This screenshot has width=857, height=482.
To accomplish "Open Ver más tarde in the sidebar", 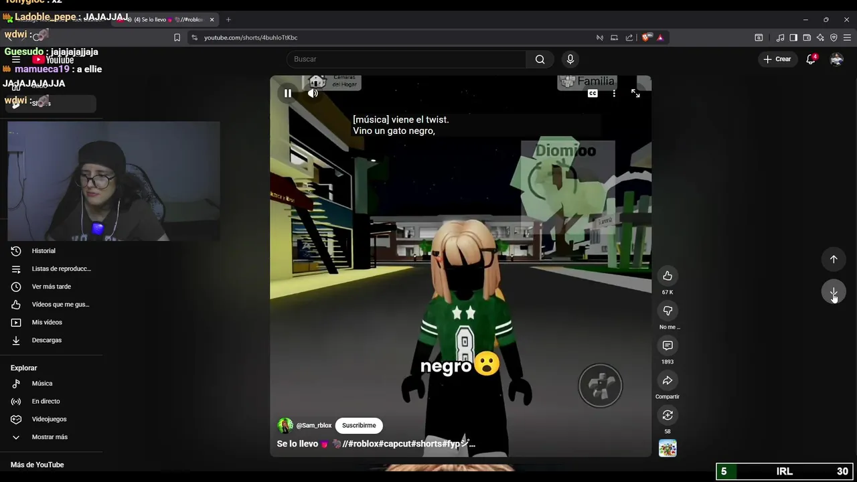I will pyautogui.click(x=52, y=287).
